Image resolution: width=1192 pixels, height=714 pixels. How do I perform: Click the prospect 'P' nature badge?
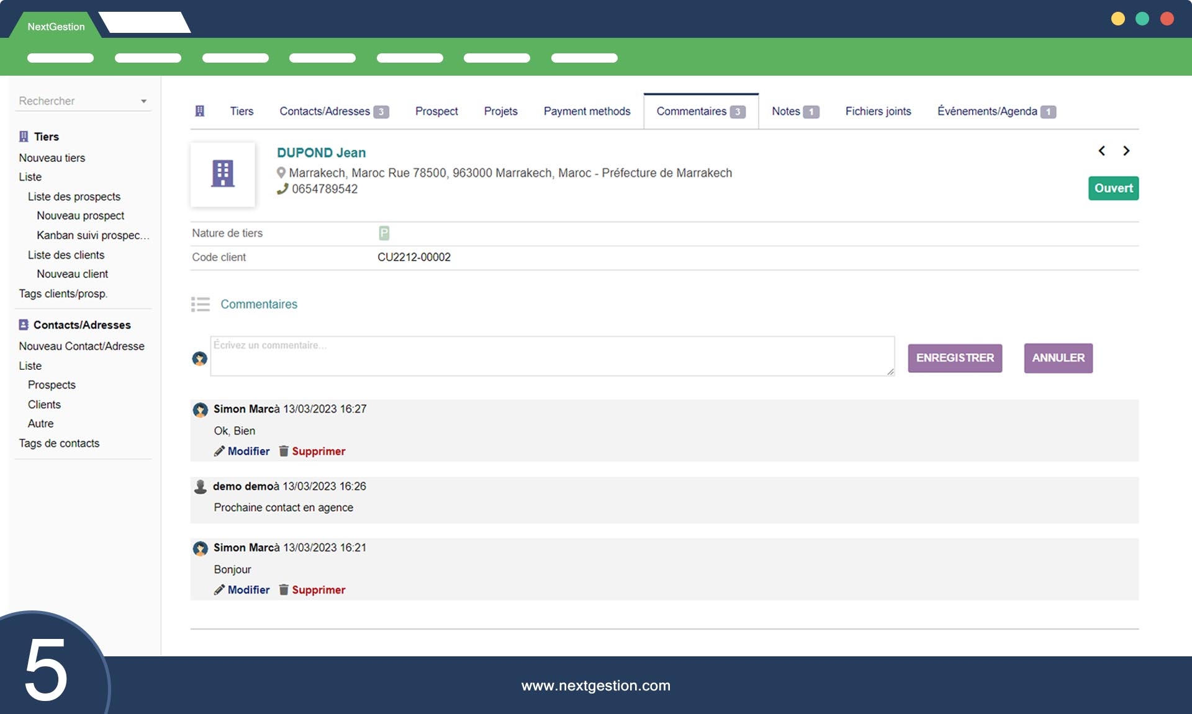384,233
